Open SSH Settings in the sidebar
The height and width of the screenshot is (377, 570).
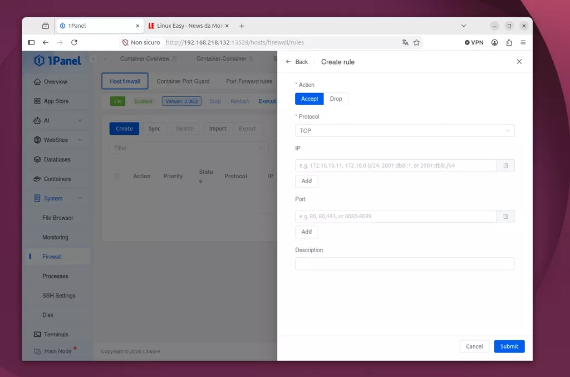coord(59,296)
